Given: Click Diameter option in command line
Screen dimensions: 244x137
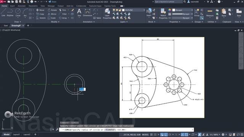Looking at the screenshot, I should point(110,129).
